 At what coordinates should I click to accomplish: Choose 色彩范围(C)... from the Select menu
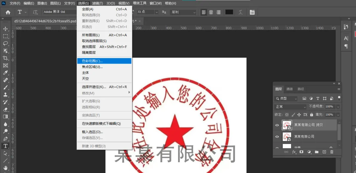[104, 61]
